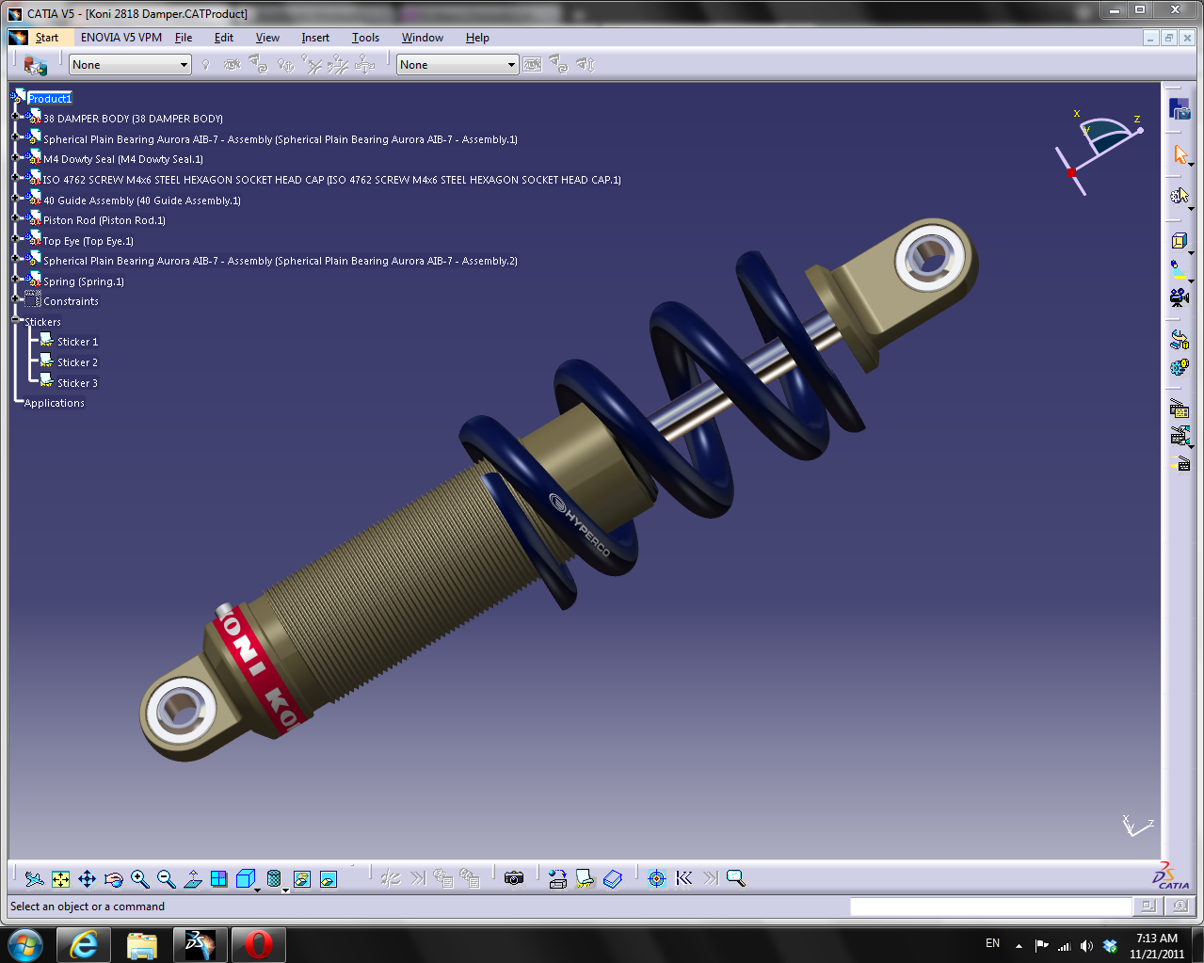Open the File menu
This screenshot has width=1204, height=963.
(184, 38)
